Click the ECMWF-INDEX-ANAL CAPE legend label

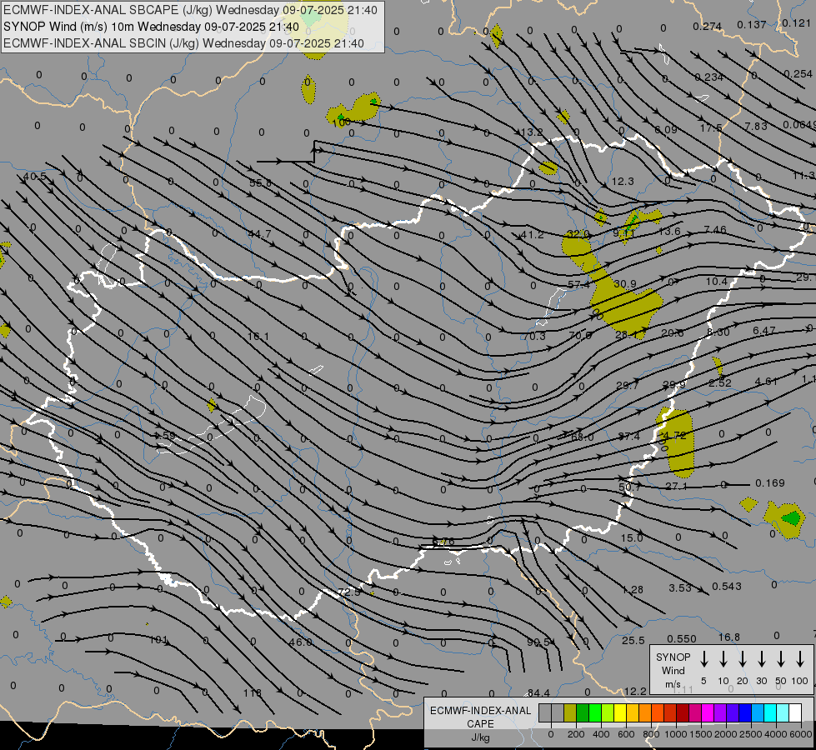tap(480, 717)
